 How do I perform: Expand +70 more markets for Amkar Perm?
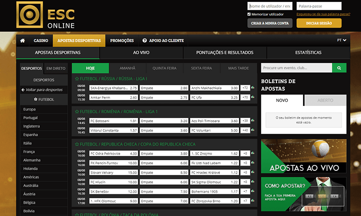[x=245, y=97]
